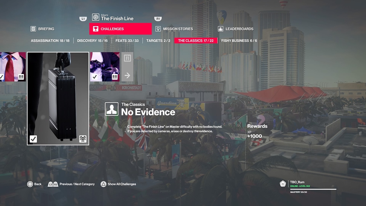
Task: Click the TBO_Rum profile name
Action: [297, 182]
